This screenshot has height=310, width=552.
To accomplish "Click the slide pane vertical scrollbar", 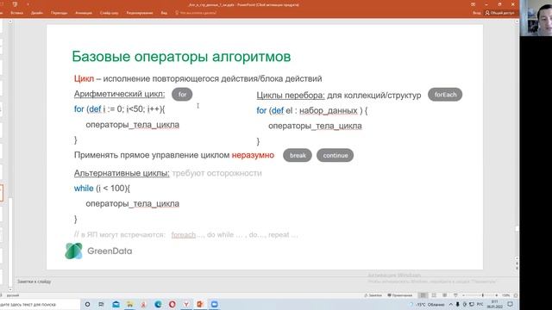I will pyautogui.click(x=517, y=140).
